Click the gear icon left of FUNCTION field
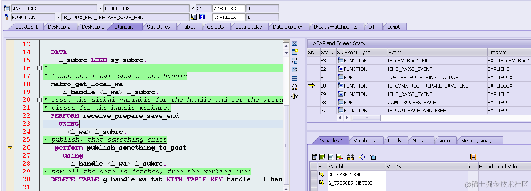The height and width of the screenshot is (191, 531). 6,17
